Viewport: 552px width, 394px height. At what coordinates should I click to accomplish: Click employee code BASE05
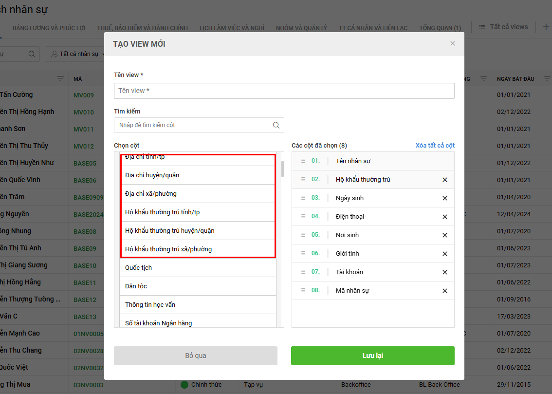tap(85, 163)
